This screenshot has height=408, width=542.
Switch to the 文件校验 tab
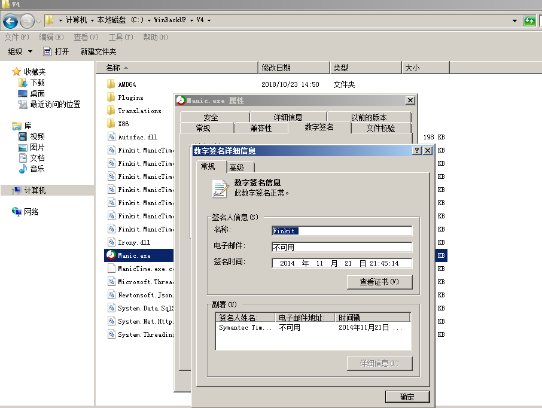(x=381, y=128)
